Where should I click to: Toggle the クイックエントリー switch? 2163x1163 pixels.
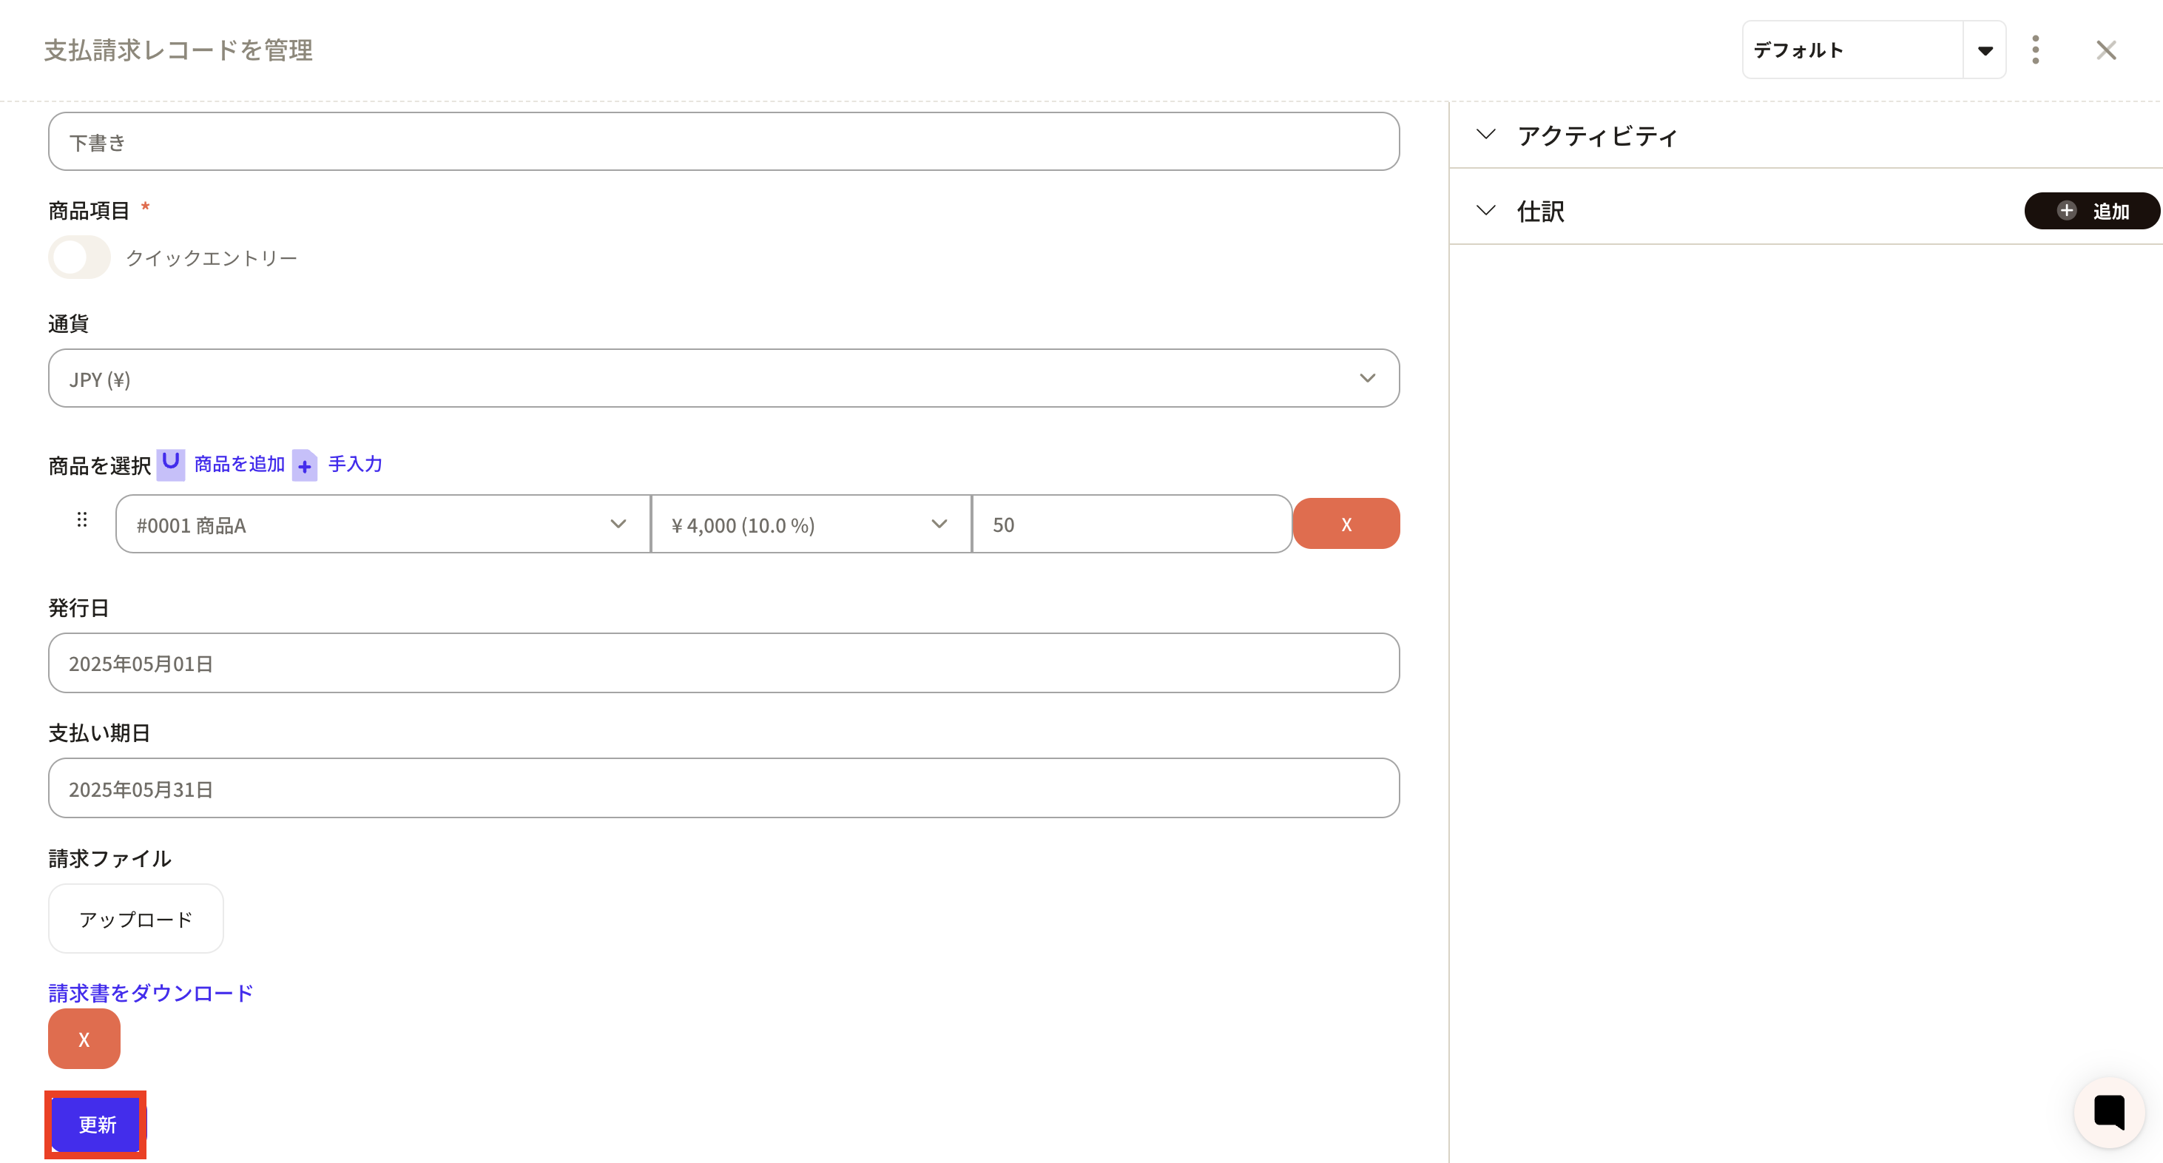(79, 257)
